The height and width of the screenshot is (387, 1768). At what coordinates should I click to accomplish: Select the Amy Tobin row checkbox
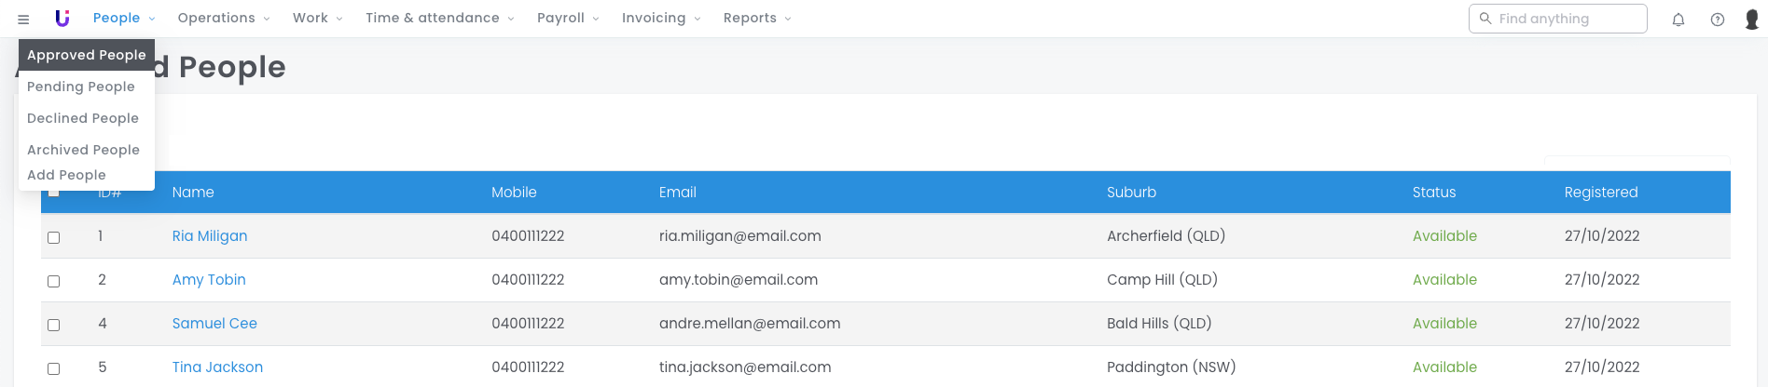pyautogui.click(x=54, y=281)
